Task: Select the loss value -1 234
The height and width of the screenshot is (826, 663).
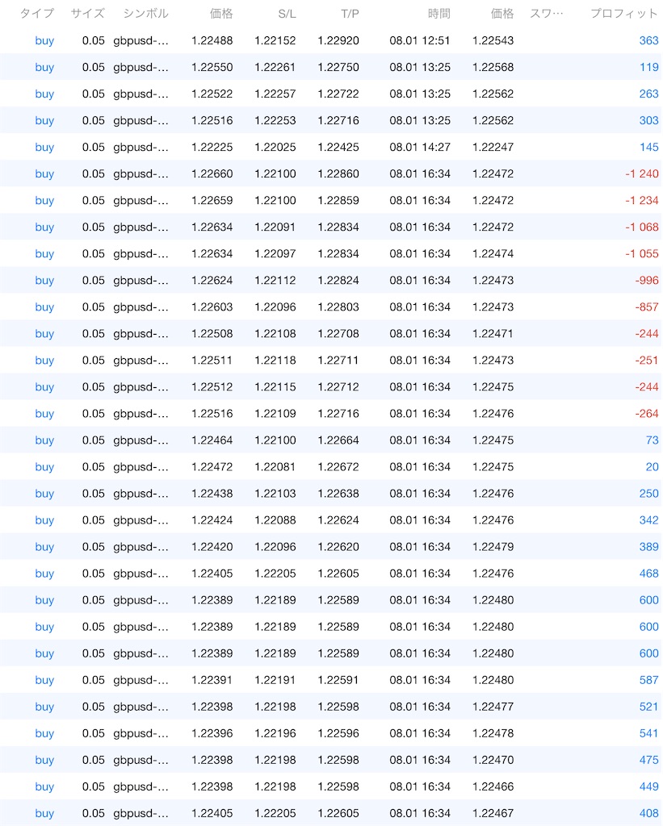Action: point(642,201)
